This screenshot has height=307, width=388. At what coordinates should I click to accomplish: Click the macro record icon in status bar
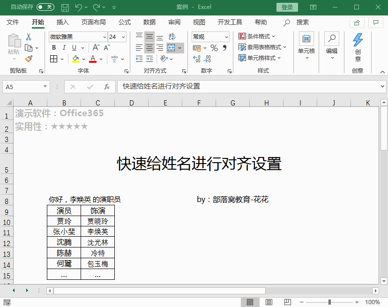click(7, 302)
